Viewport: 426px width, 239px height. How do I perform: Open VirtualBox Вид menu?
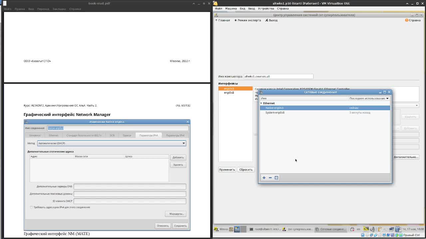pos(243,9)
